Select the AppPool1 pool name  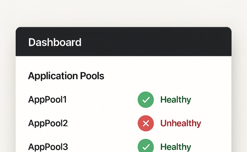tap(47, 100)
